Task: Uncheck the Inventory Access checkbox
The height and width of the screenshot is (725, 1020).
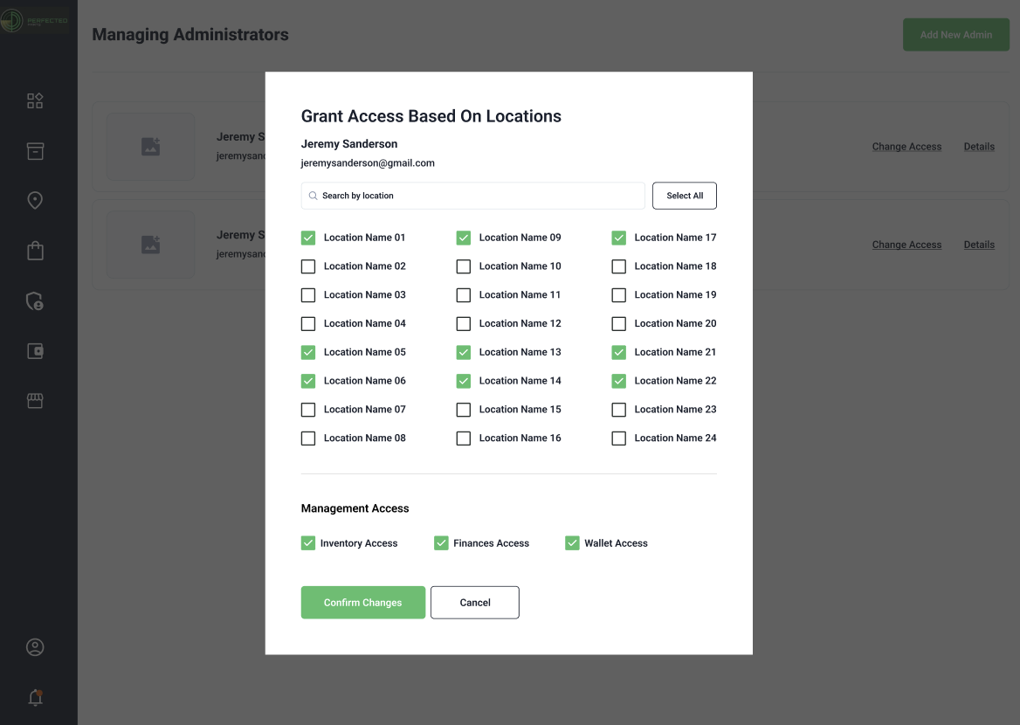Action: coord(308,543)
